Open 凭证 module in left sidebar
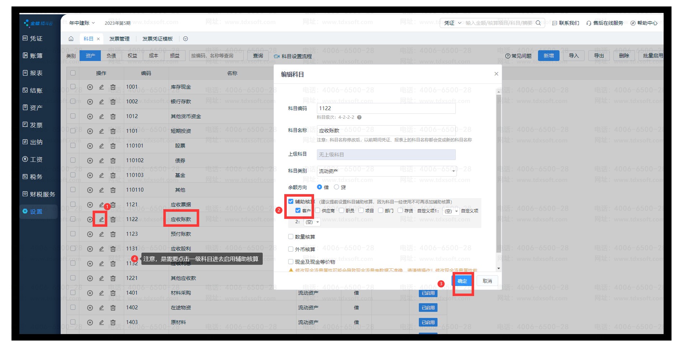The image size is (683, 347). 36,38
